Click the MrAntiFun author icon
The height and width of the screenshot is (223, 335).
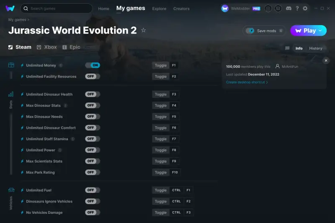click(x=277, y=67)
